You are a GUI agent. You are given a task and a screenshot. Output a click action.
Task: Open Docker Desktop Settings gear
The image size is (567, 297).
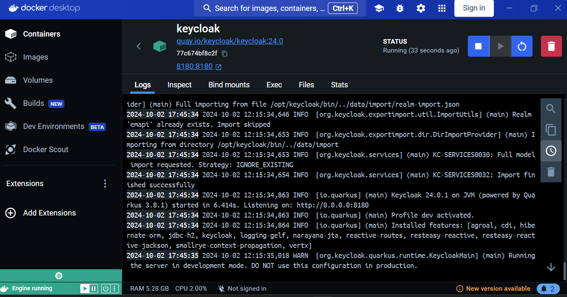click(421, 8)
